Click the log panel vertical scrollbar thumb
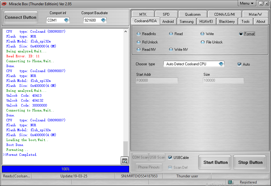 (x=126, y=148)
